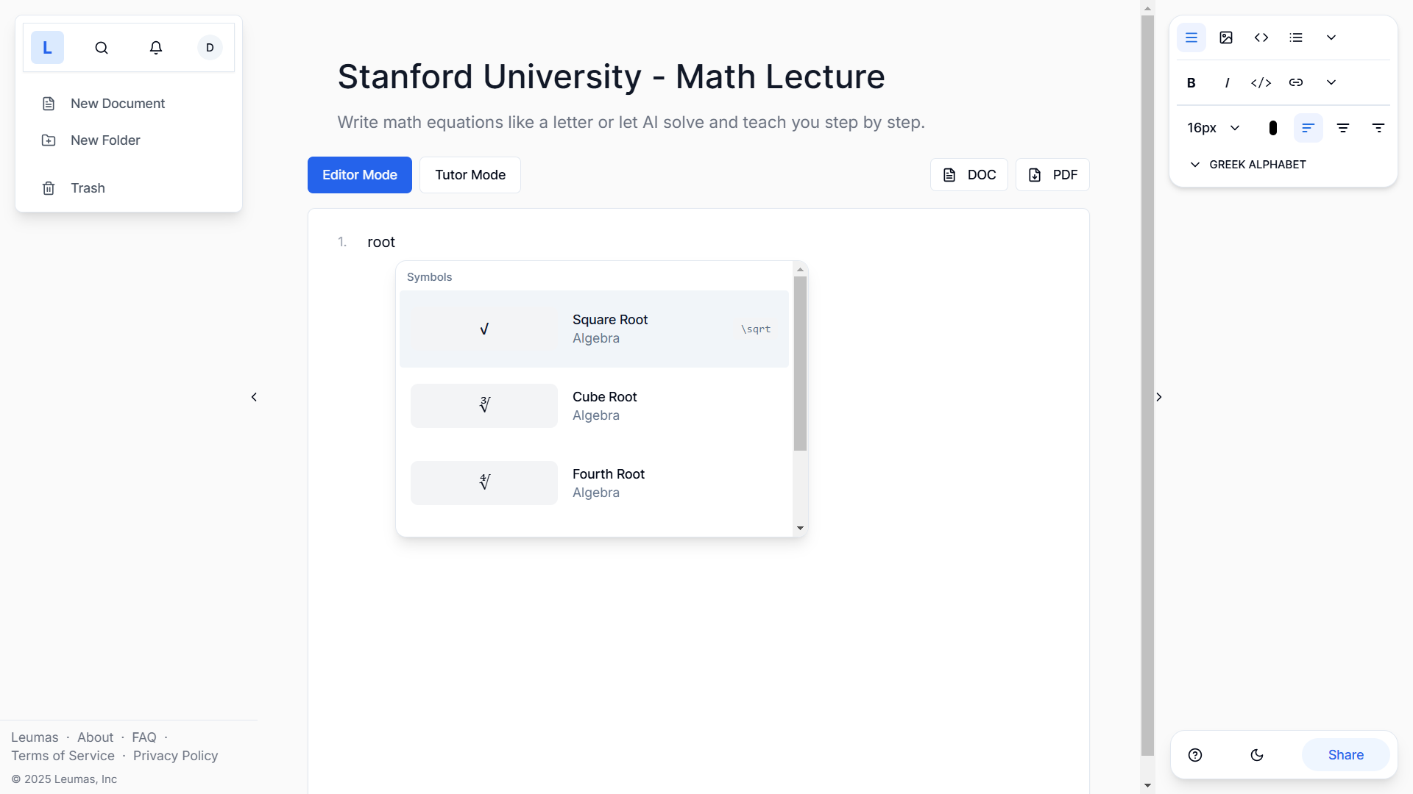Open the Leumas footer link
1413x794 pixels.
coord(35,737)
